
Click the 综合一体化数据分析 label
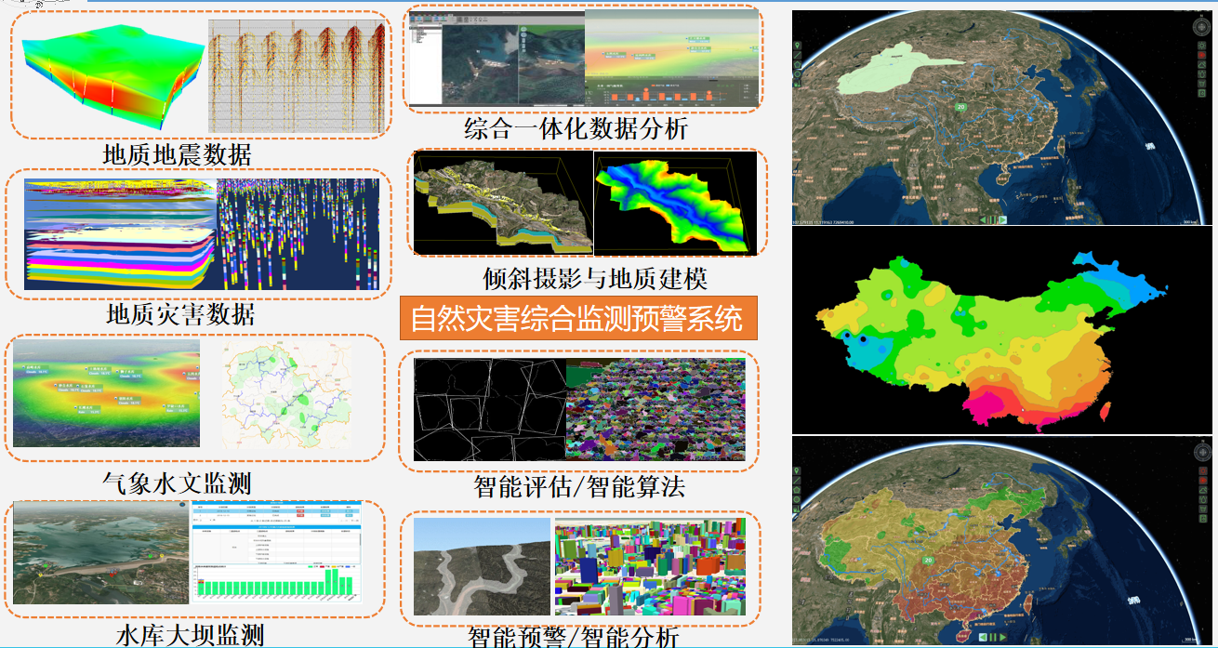coord(576,127)
